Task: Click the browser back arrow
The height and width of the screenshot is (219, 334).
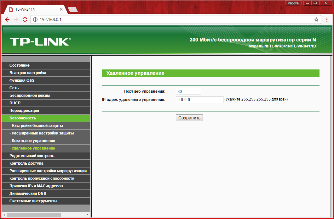Action: (7, 19)
